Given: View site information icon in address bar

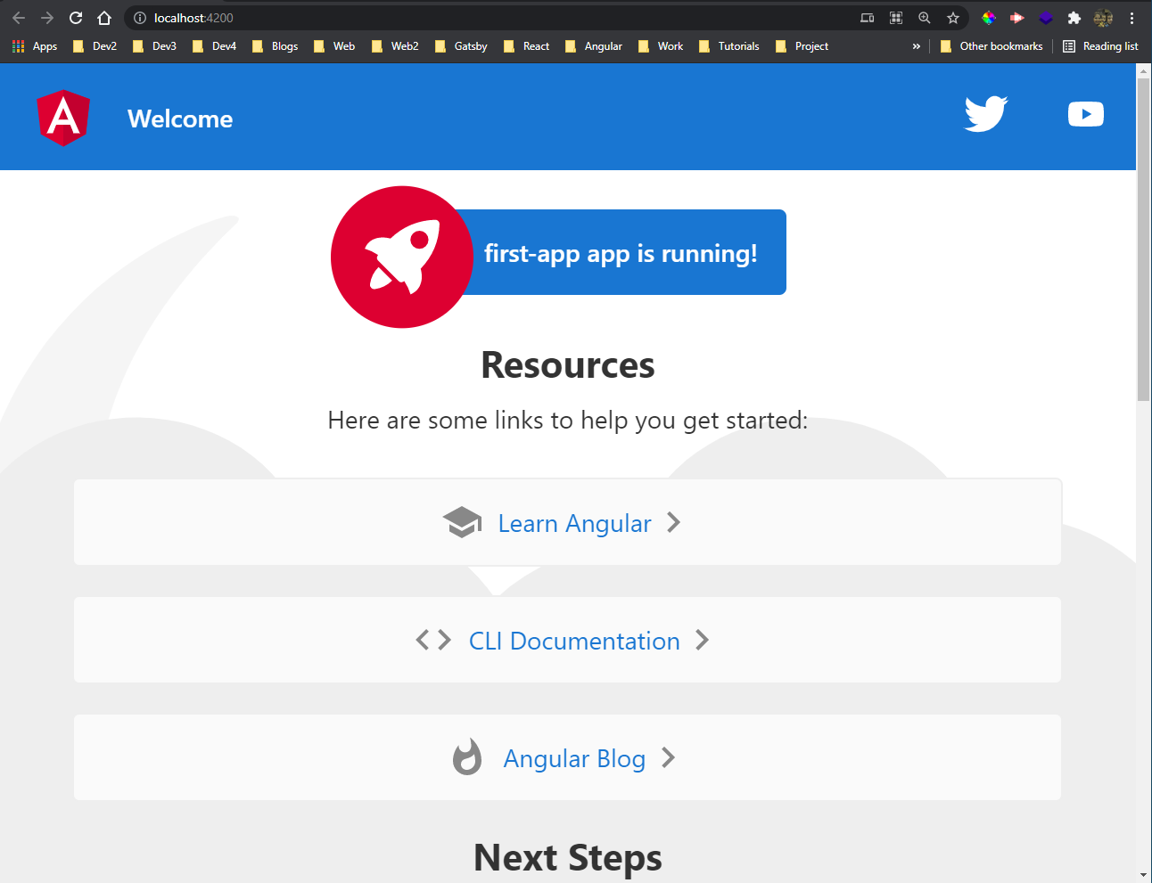Looking at the screenshot, I should [140, 18].
